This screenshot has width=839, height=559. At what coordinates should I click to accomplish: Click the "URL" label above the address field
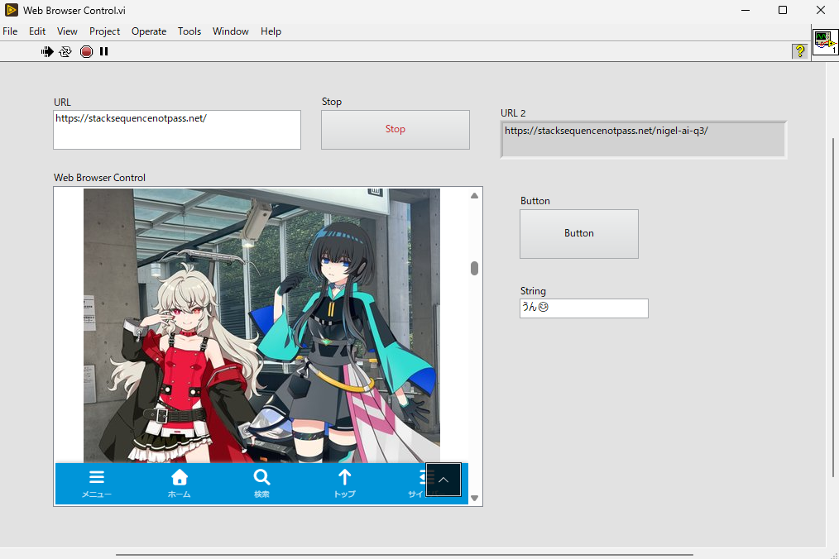coord(62,103)
